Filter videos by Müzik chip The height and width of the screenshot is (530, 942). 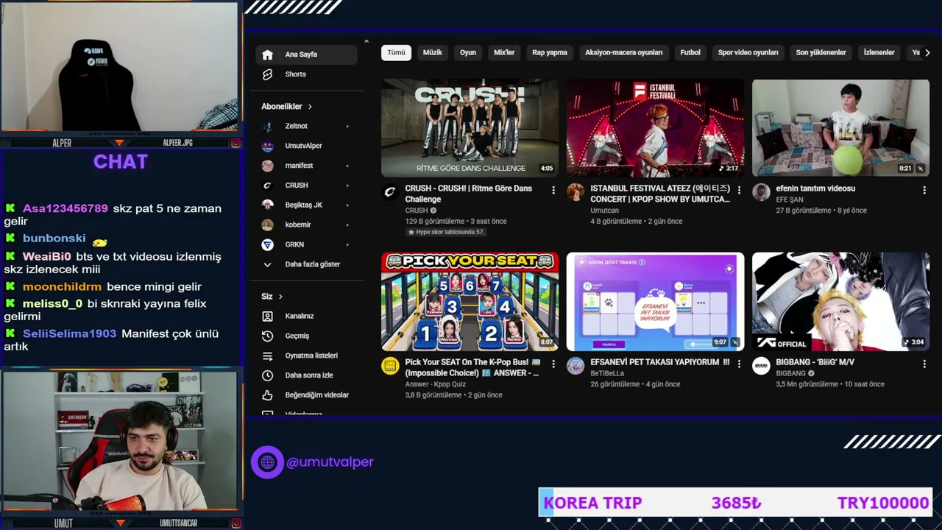pyautogui.click(x=433, y=53)
